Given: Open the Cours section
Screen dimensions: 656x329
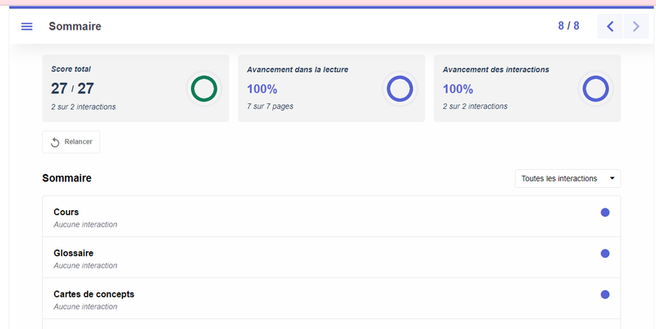Looking at the screenshot, I should tap(66, 212).
